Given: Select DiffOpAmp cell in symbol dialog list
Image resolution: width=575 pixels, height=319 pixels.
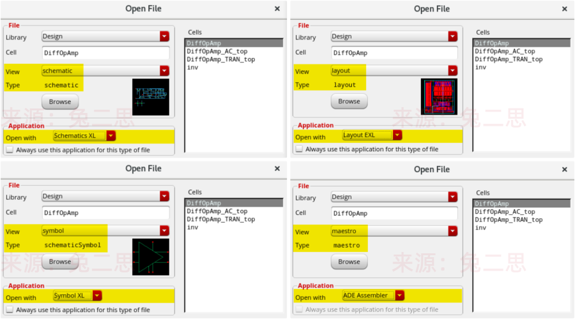Looking at the screenshot, I should pos(234,204).
